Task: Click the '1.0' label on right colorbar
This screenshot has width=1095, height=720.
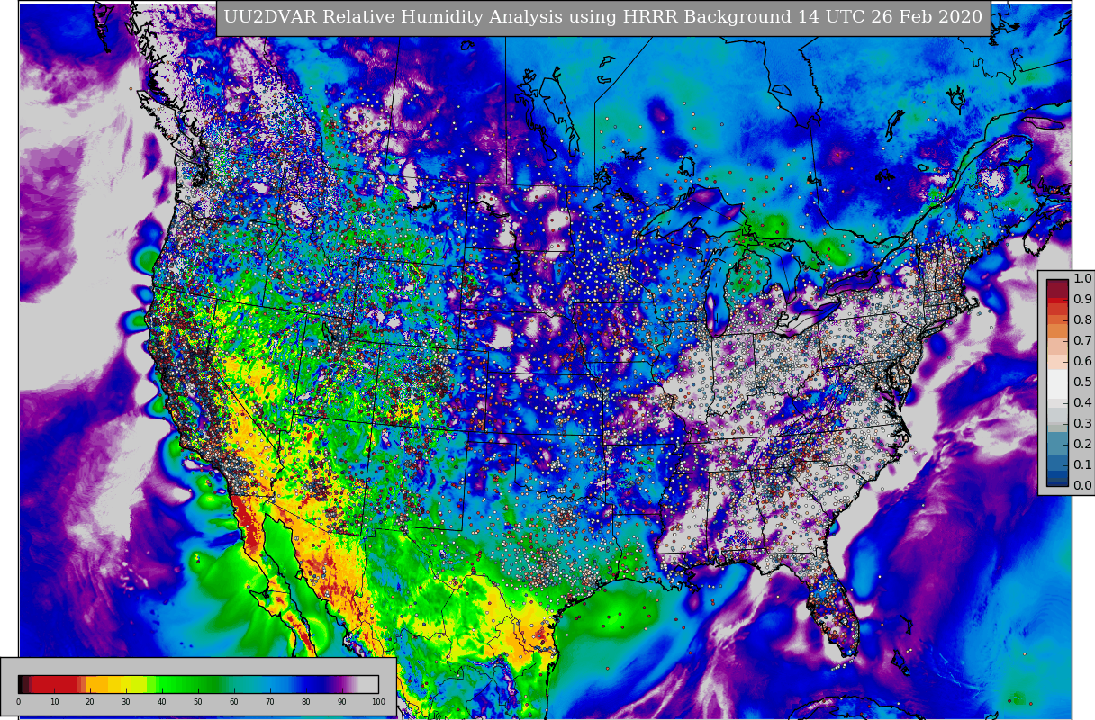Action: [1082, 278]
